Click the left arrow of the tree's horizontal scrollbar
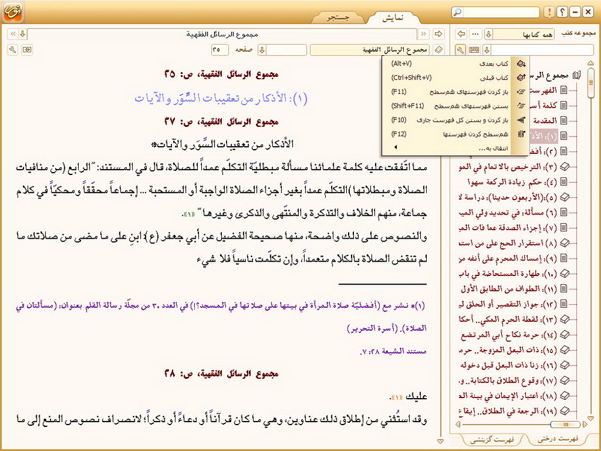 coord(457,425)
